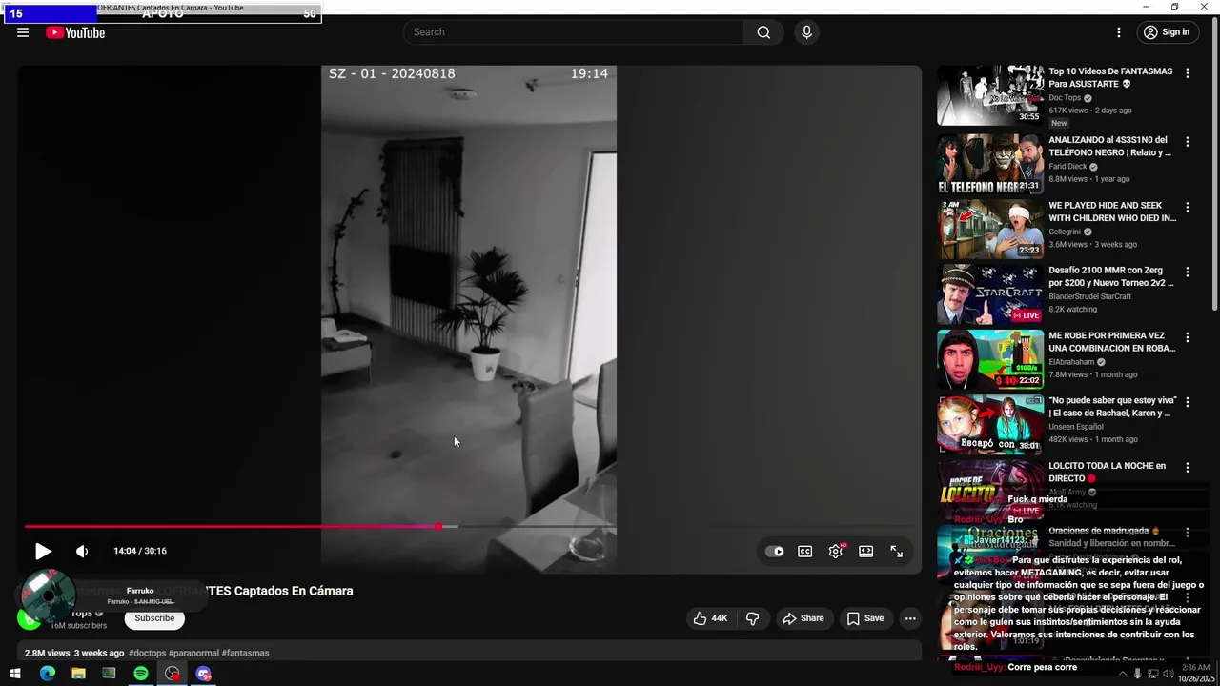
Task: Open the taskbar clock and date
Action: [x=1194, y=674]
